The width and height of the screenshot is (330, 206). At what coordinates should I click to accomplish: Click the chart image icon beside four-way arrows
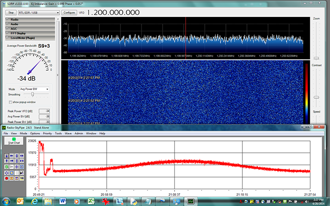click(11, 173)
